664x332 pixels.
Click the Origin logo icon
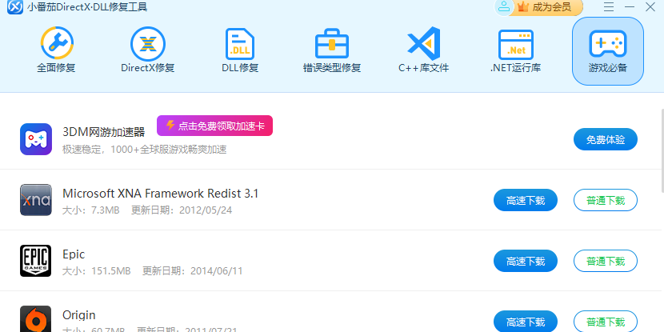pos(36,319)
